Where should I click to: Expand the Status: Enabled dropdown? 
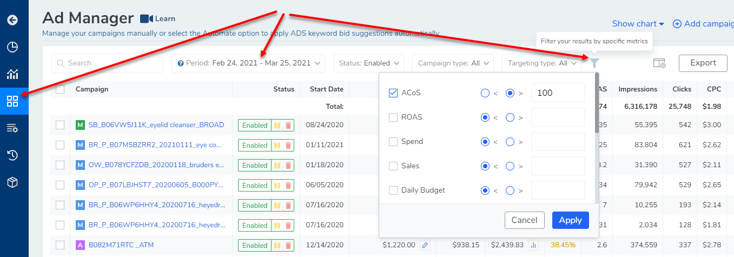368,63
